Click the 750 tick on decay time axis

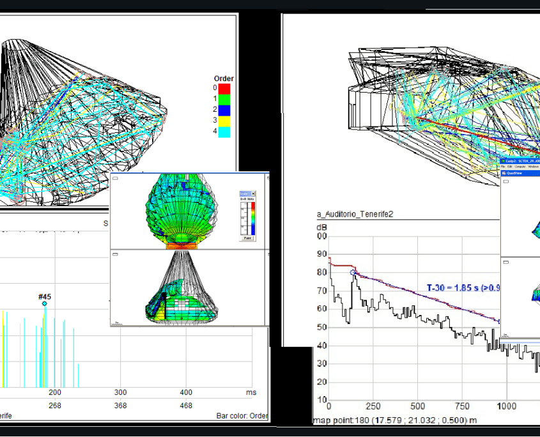pyautogui.click(x=462, y=407)
